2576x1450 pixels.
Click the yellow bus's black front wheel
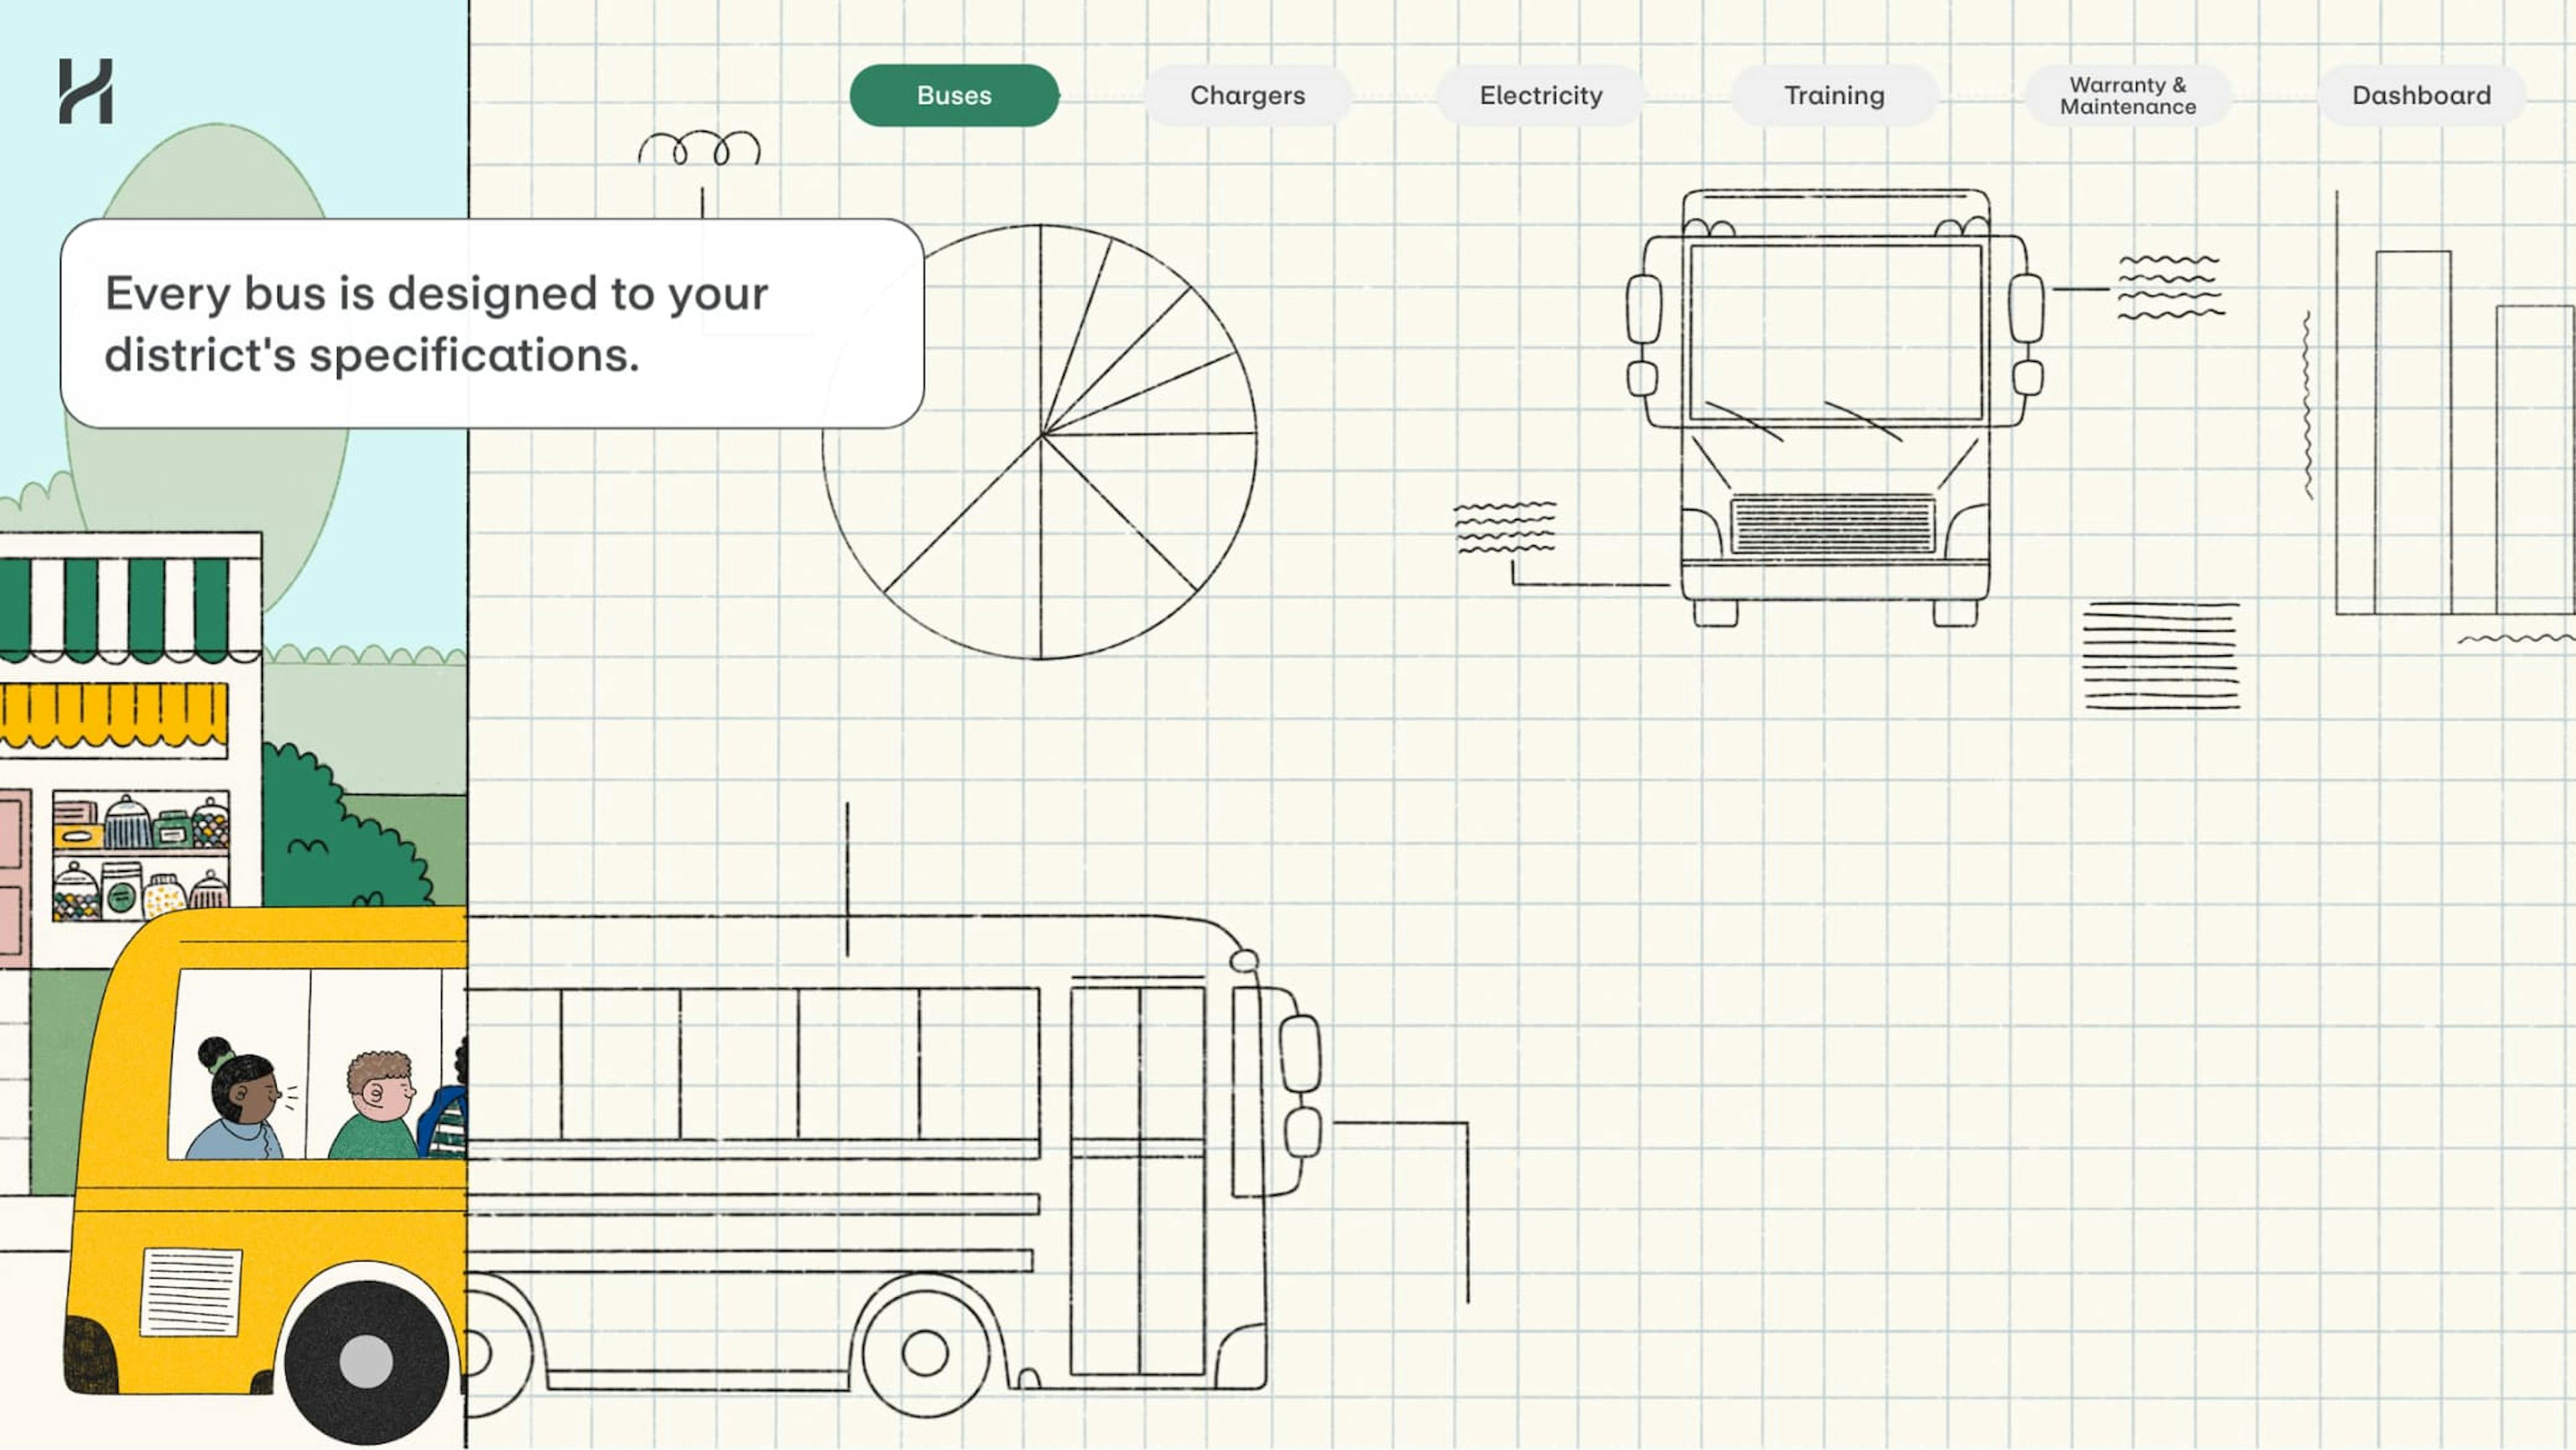click(365, 1360)
